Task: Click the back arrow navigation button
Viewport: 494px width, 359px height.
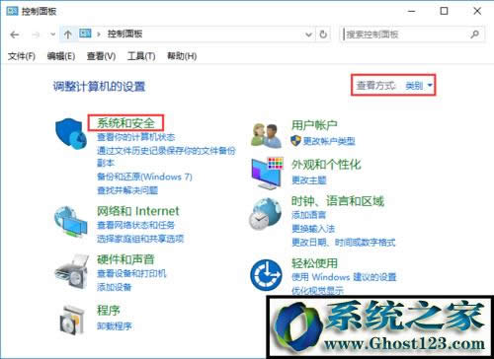Action: (x=15, y=35)
